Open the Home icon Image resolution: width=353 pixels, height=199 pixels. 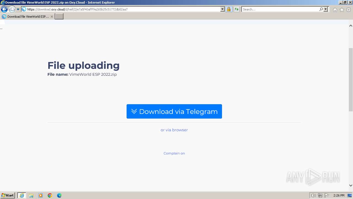point(335,10)
